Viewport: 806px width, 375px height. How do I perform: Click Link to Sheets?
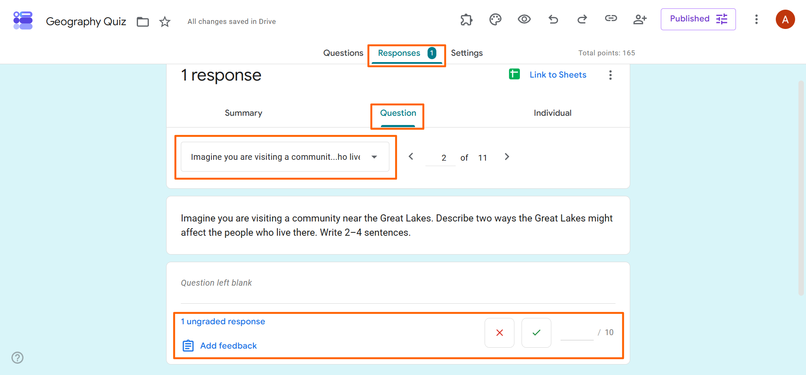(x=558, y=75)
